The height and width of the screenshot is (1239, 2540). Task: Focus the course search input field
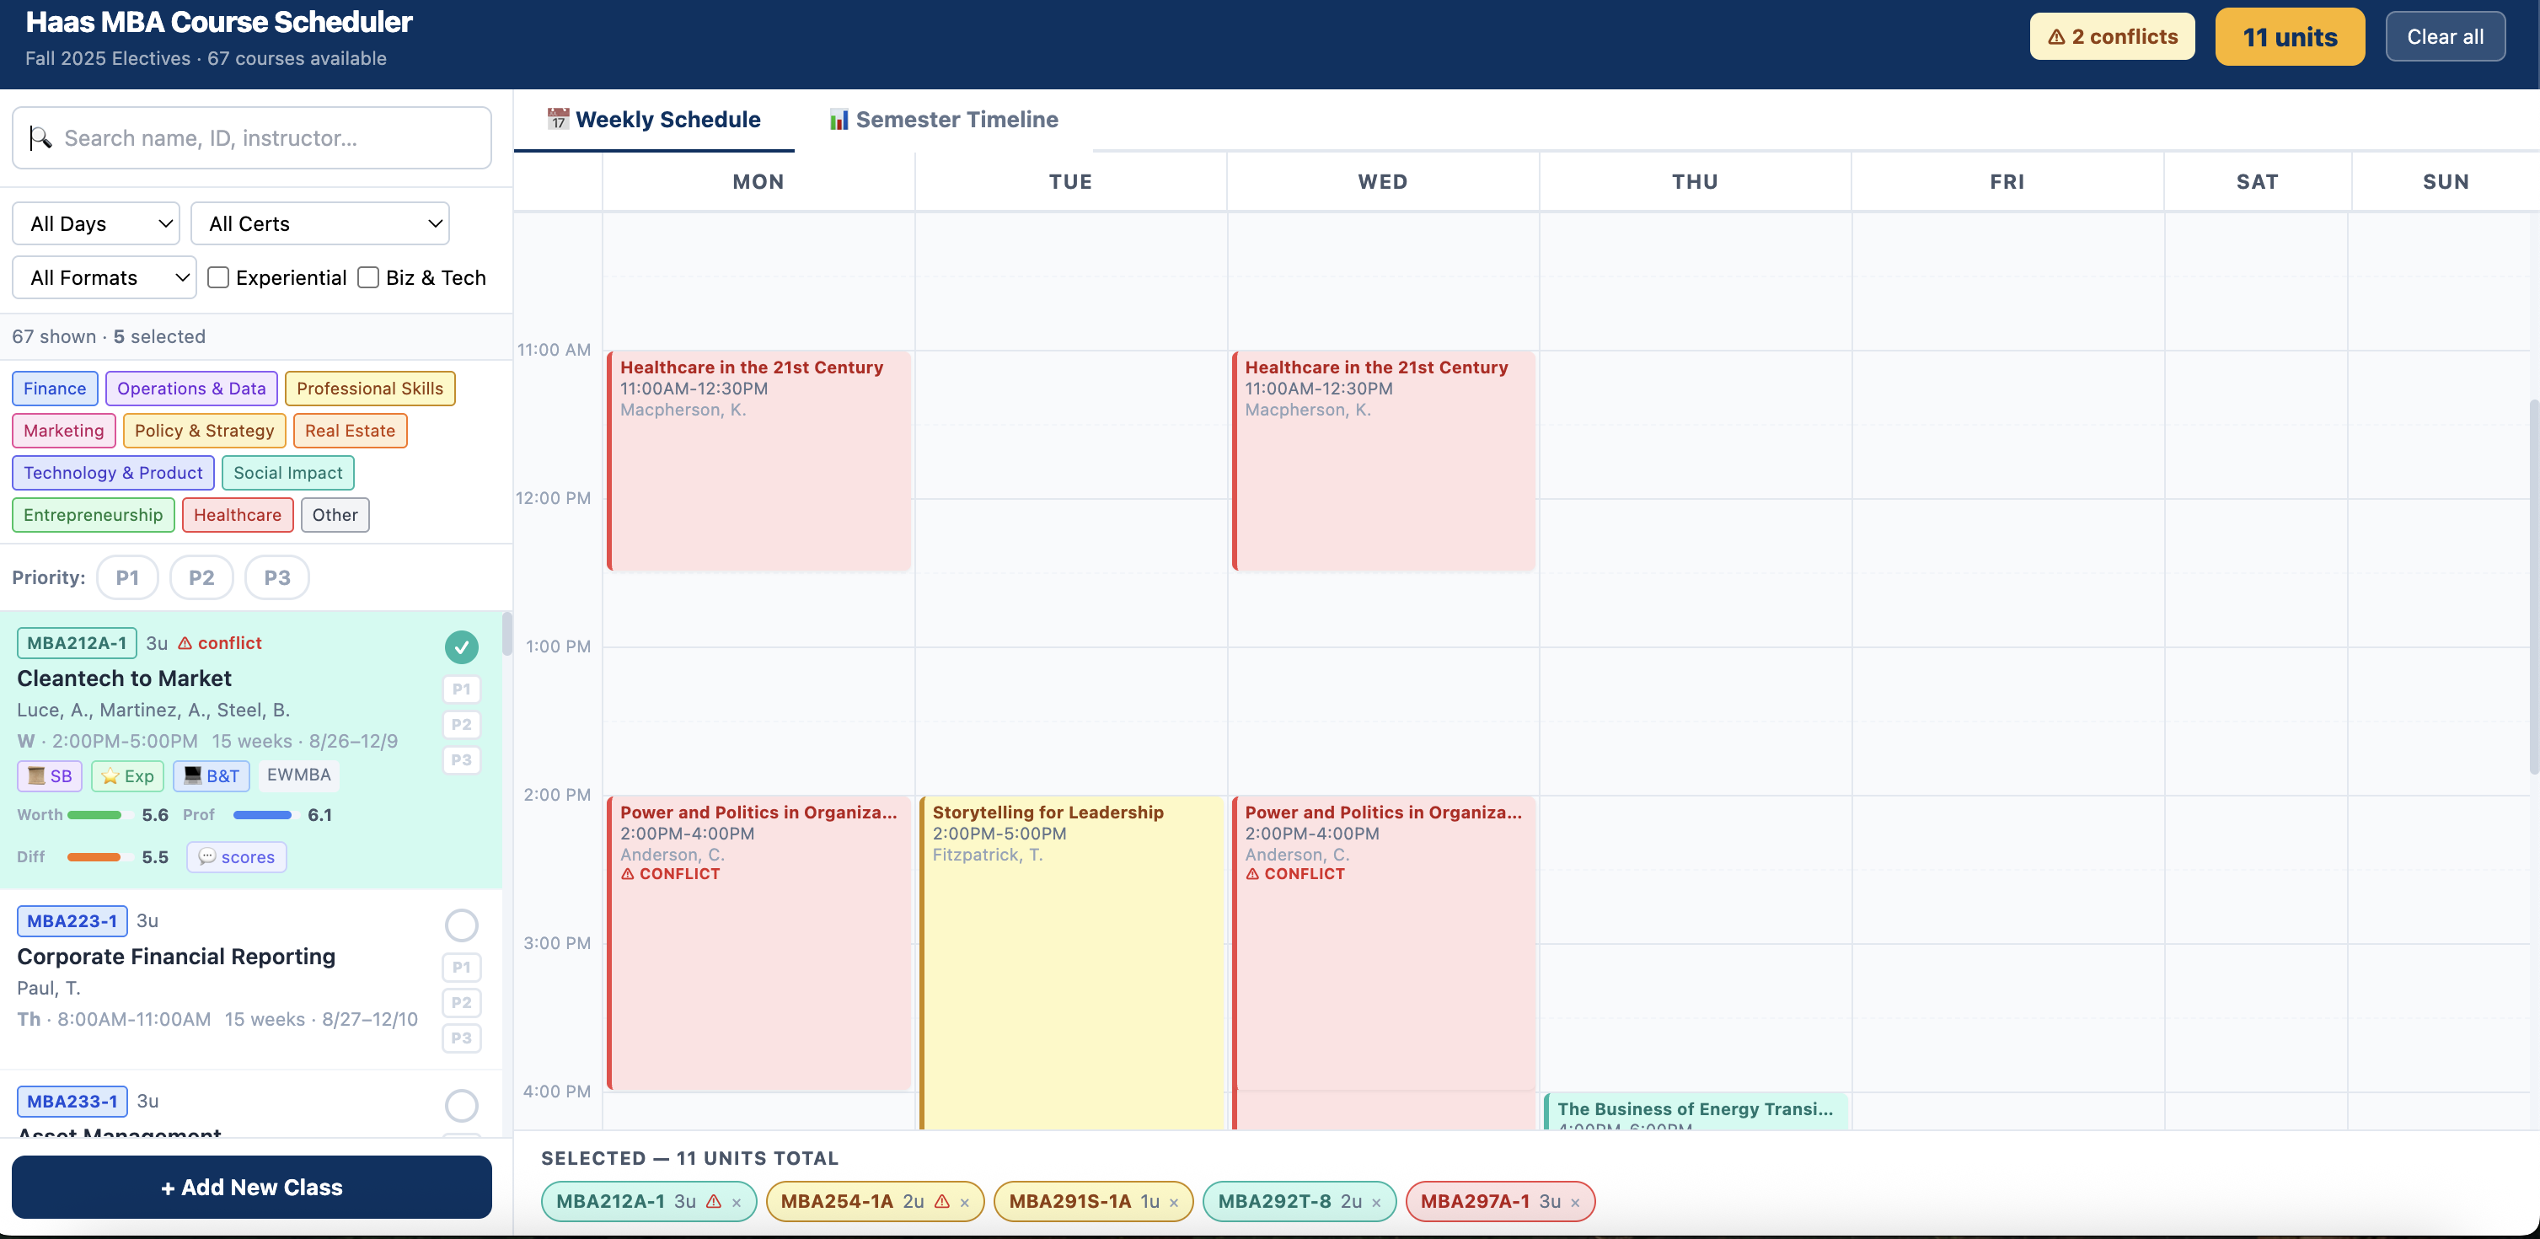[251, 138]
